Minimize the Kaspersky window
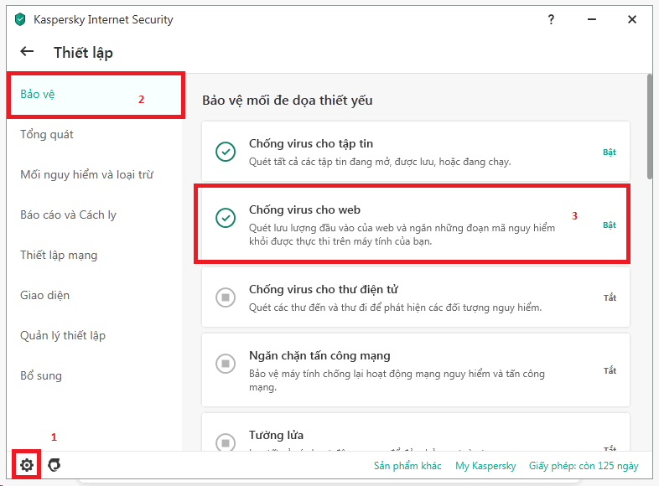This screenshot has height=486, width=659. tap(592, 19)
